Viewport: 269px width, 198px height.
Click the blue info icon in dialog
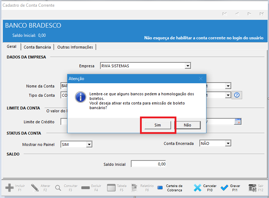click(x=81, y=97)
